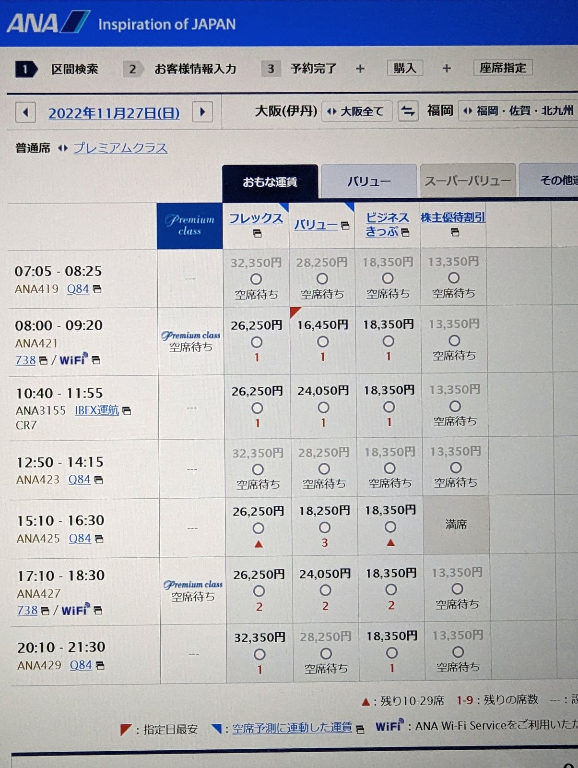Click the WiFi logo on ANA421 row
578x768 pixels.
pos(74,359)
